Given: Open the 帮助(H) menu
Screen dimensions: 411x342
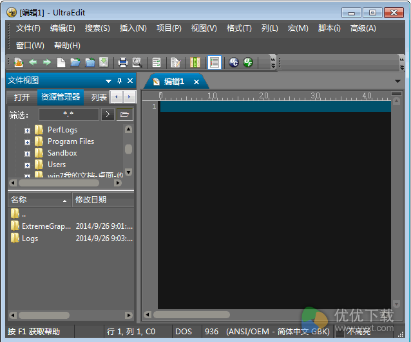Looking at the screenshot, I should tap(67, 46).
